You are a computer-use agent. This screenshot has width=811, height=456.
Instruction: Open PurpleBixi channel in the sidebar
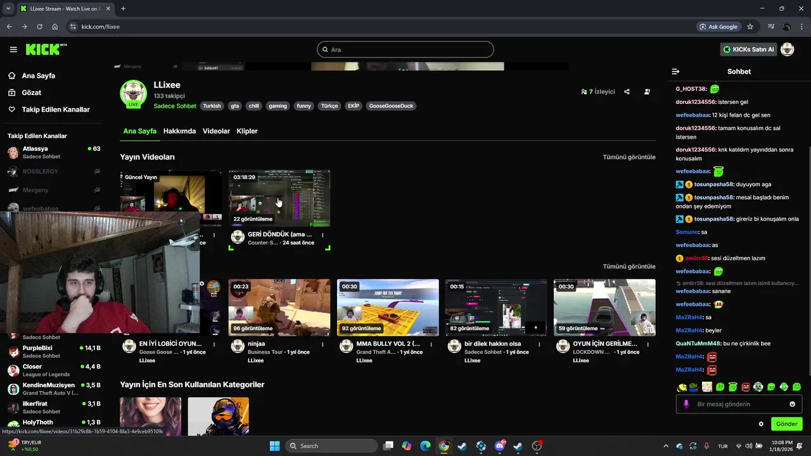54,351
